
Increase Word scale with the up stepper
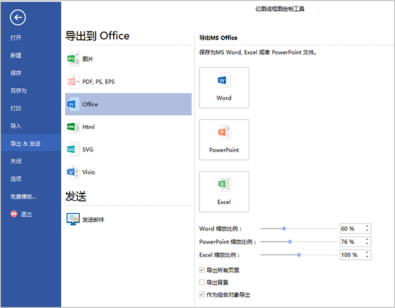(367, 226)
